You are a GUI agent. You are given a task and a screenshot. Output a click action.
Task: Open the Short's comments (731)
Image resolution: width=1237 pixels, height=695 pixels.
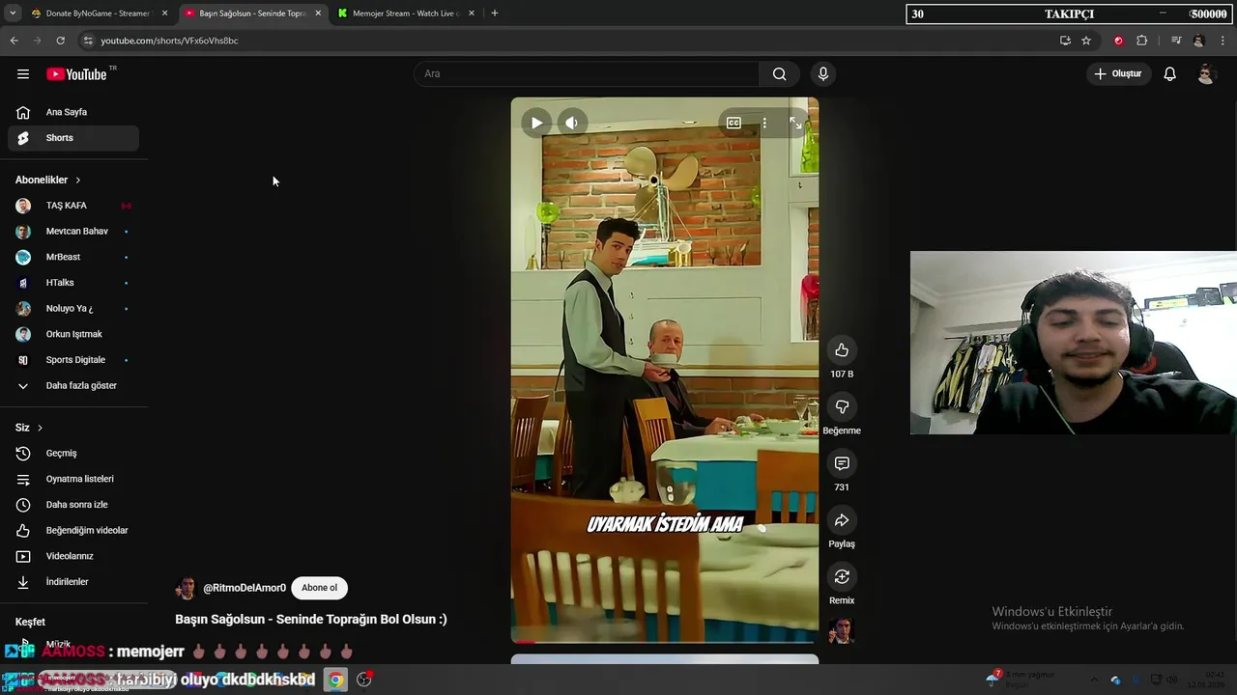pyautogui.click(x=842, y=463)
